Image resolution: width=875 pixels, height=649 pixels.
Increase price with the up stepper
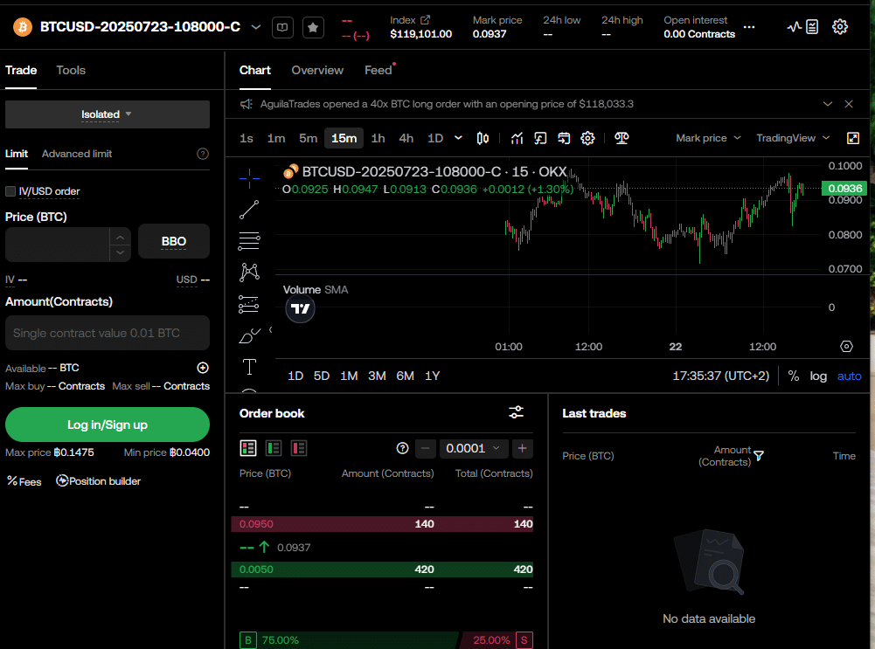tap(120, 237)
